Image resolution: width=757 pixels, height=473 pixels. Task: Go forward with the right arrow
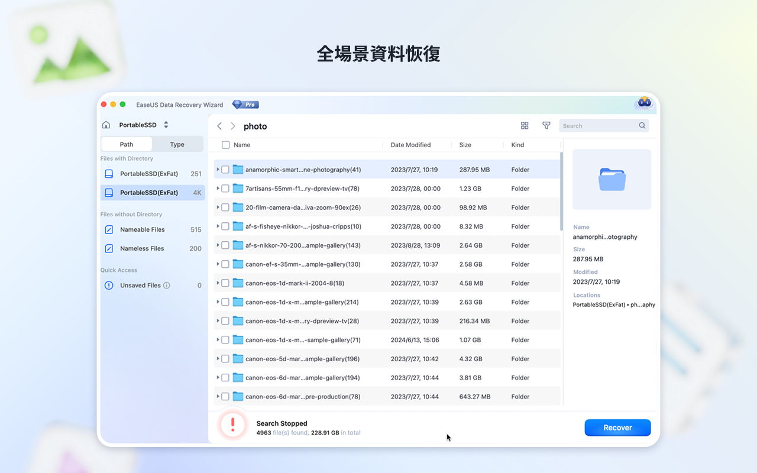click(233, 126)
